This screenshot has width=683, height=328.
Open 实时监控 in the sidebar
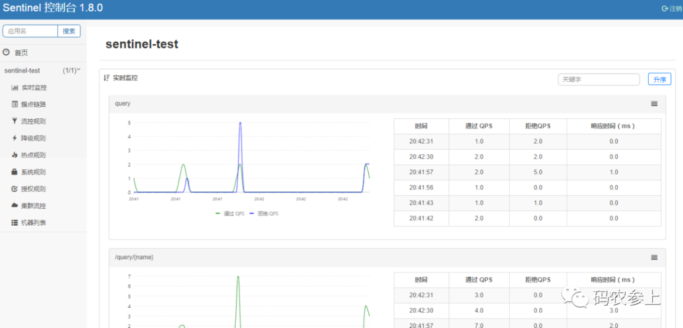click(34, 87)
